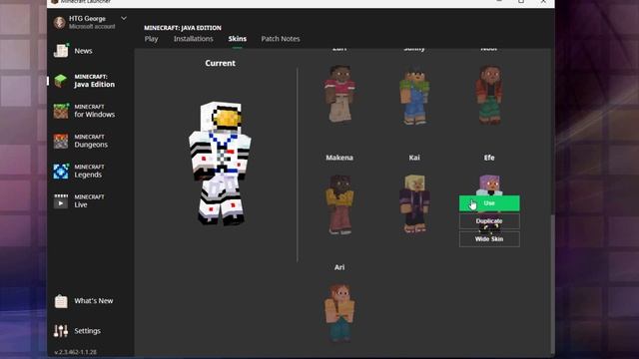
Task: Expand the HTG George account dropdown
Action: [124, 18]
